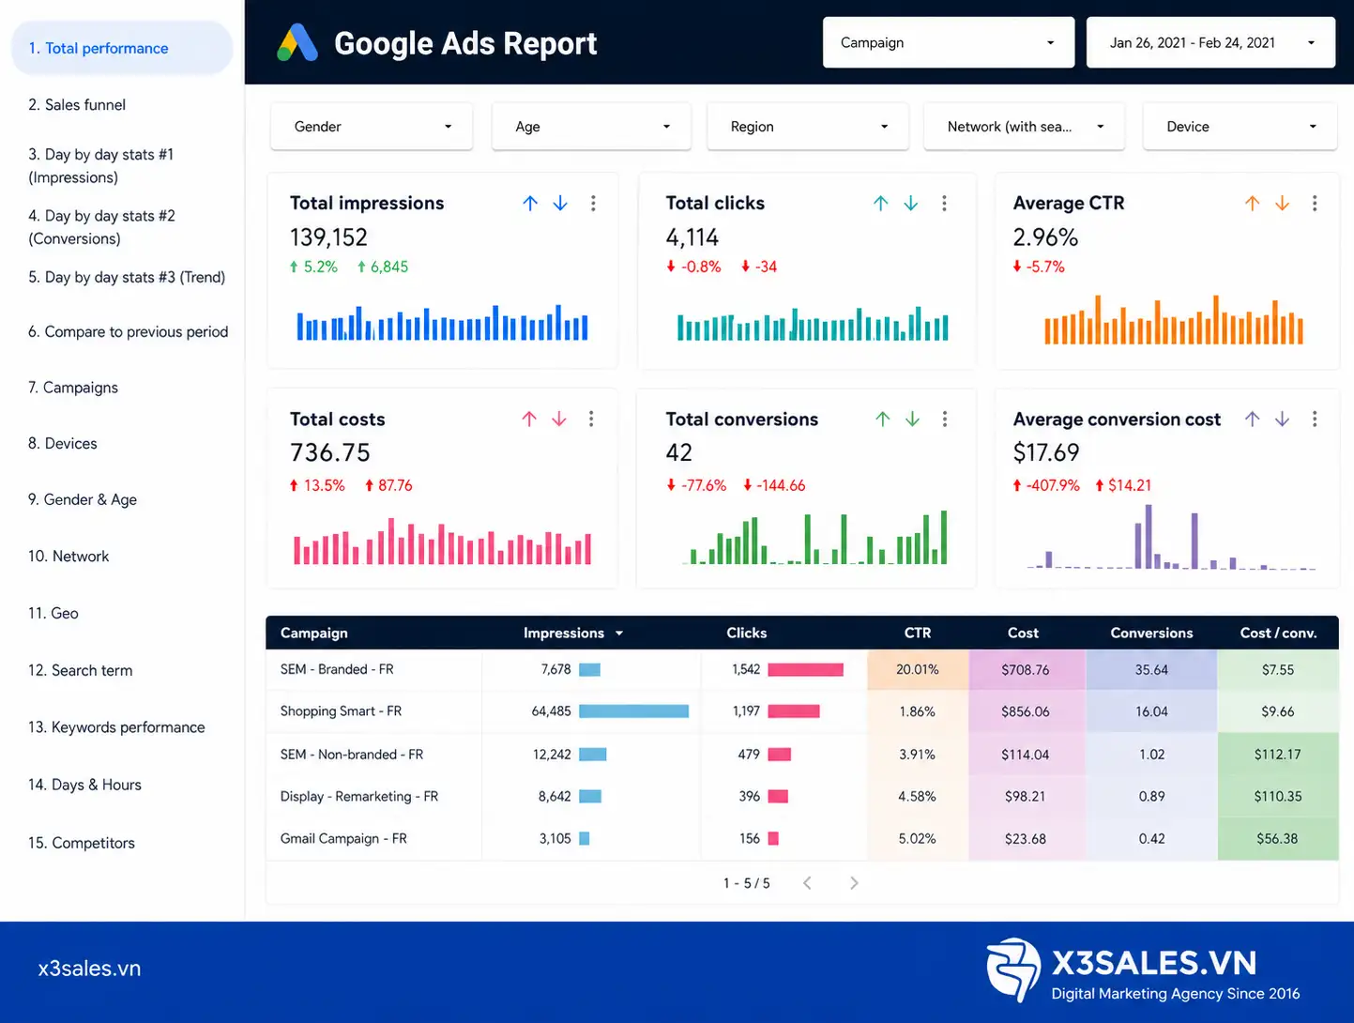This screenshot has width=1354, height=1023.
Task: Open 4. Day by day stats #2 (Conversions)
Action: pos(101,227)
